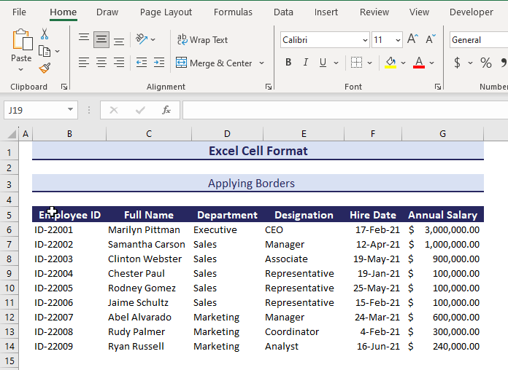Screen dimensions: 508x370
Task: Switch to the Page Layout tab
Action: pos(166,12)
